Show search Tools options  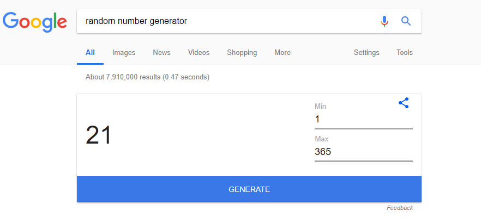(x=404, y=53)
